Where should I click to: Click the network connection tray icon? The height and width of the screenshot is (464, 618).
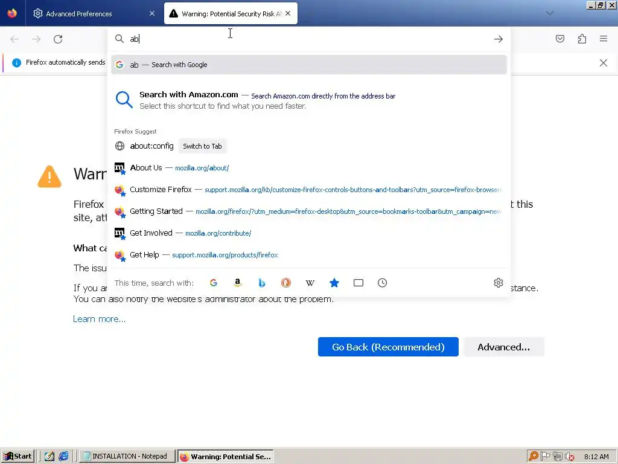557,456
